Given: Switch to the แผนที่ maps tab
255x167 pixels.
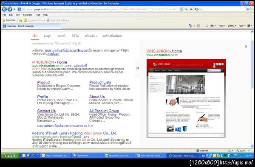Looking at the screenshot, I should coord(61,36).
